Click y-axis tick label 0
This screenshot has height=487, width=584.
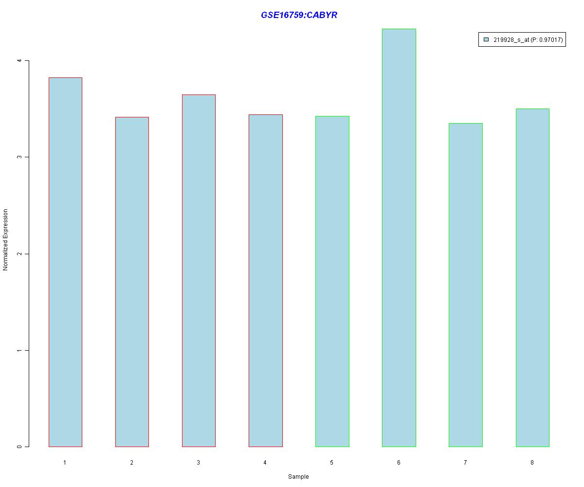[x=19, y=447]
